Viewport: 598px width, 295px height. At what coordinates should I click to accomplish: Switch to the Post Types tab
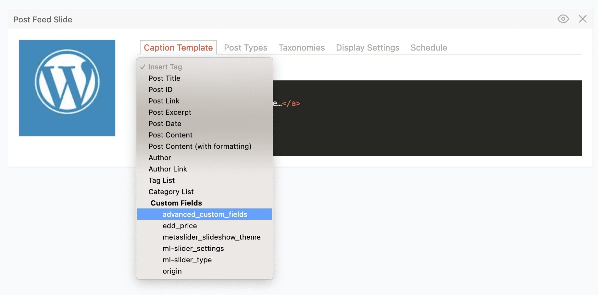click(x=245, y=47)
